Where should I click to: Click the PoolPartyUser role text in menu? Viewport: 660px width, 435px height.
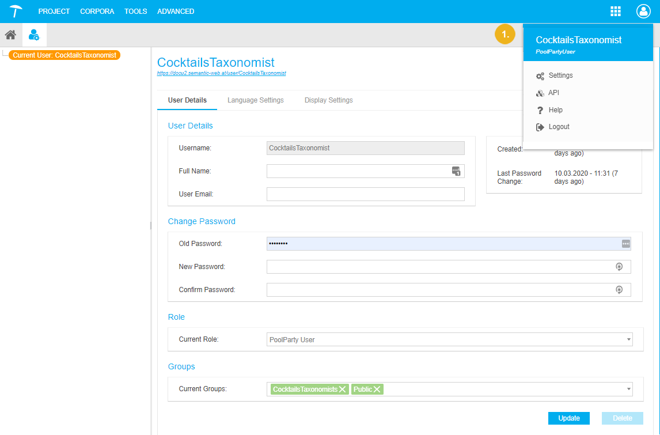pyautogui.click(x=555, y=52)
